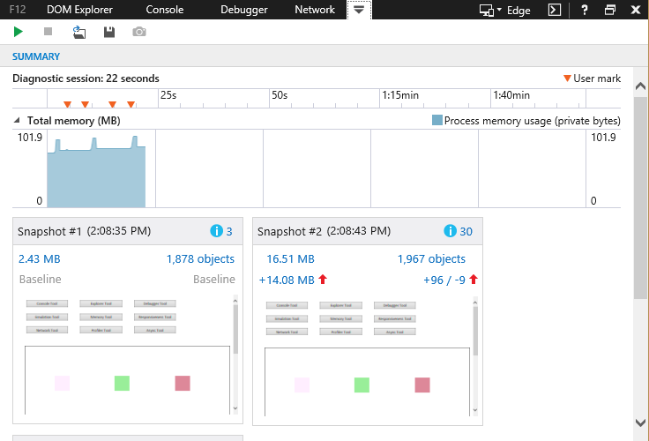Switch to the Console tab
Screen dimensions: 649x441
coord(165,10)
